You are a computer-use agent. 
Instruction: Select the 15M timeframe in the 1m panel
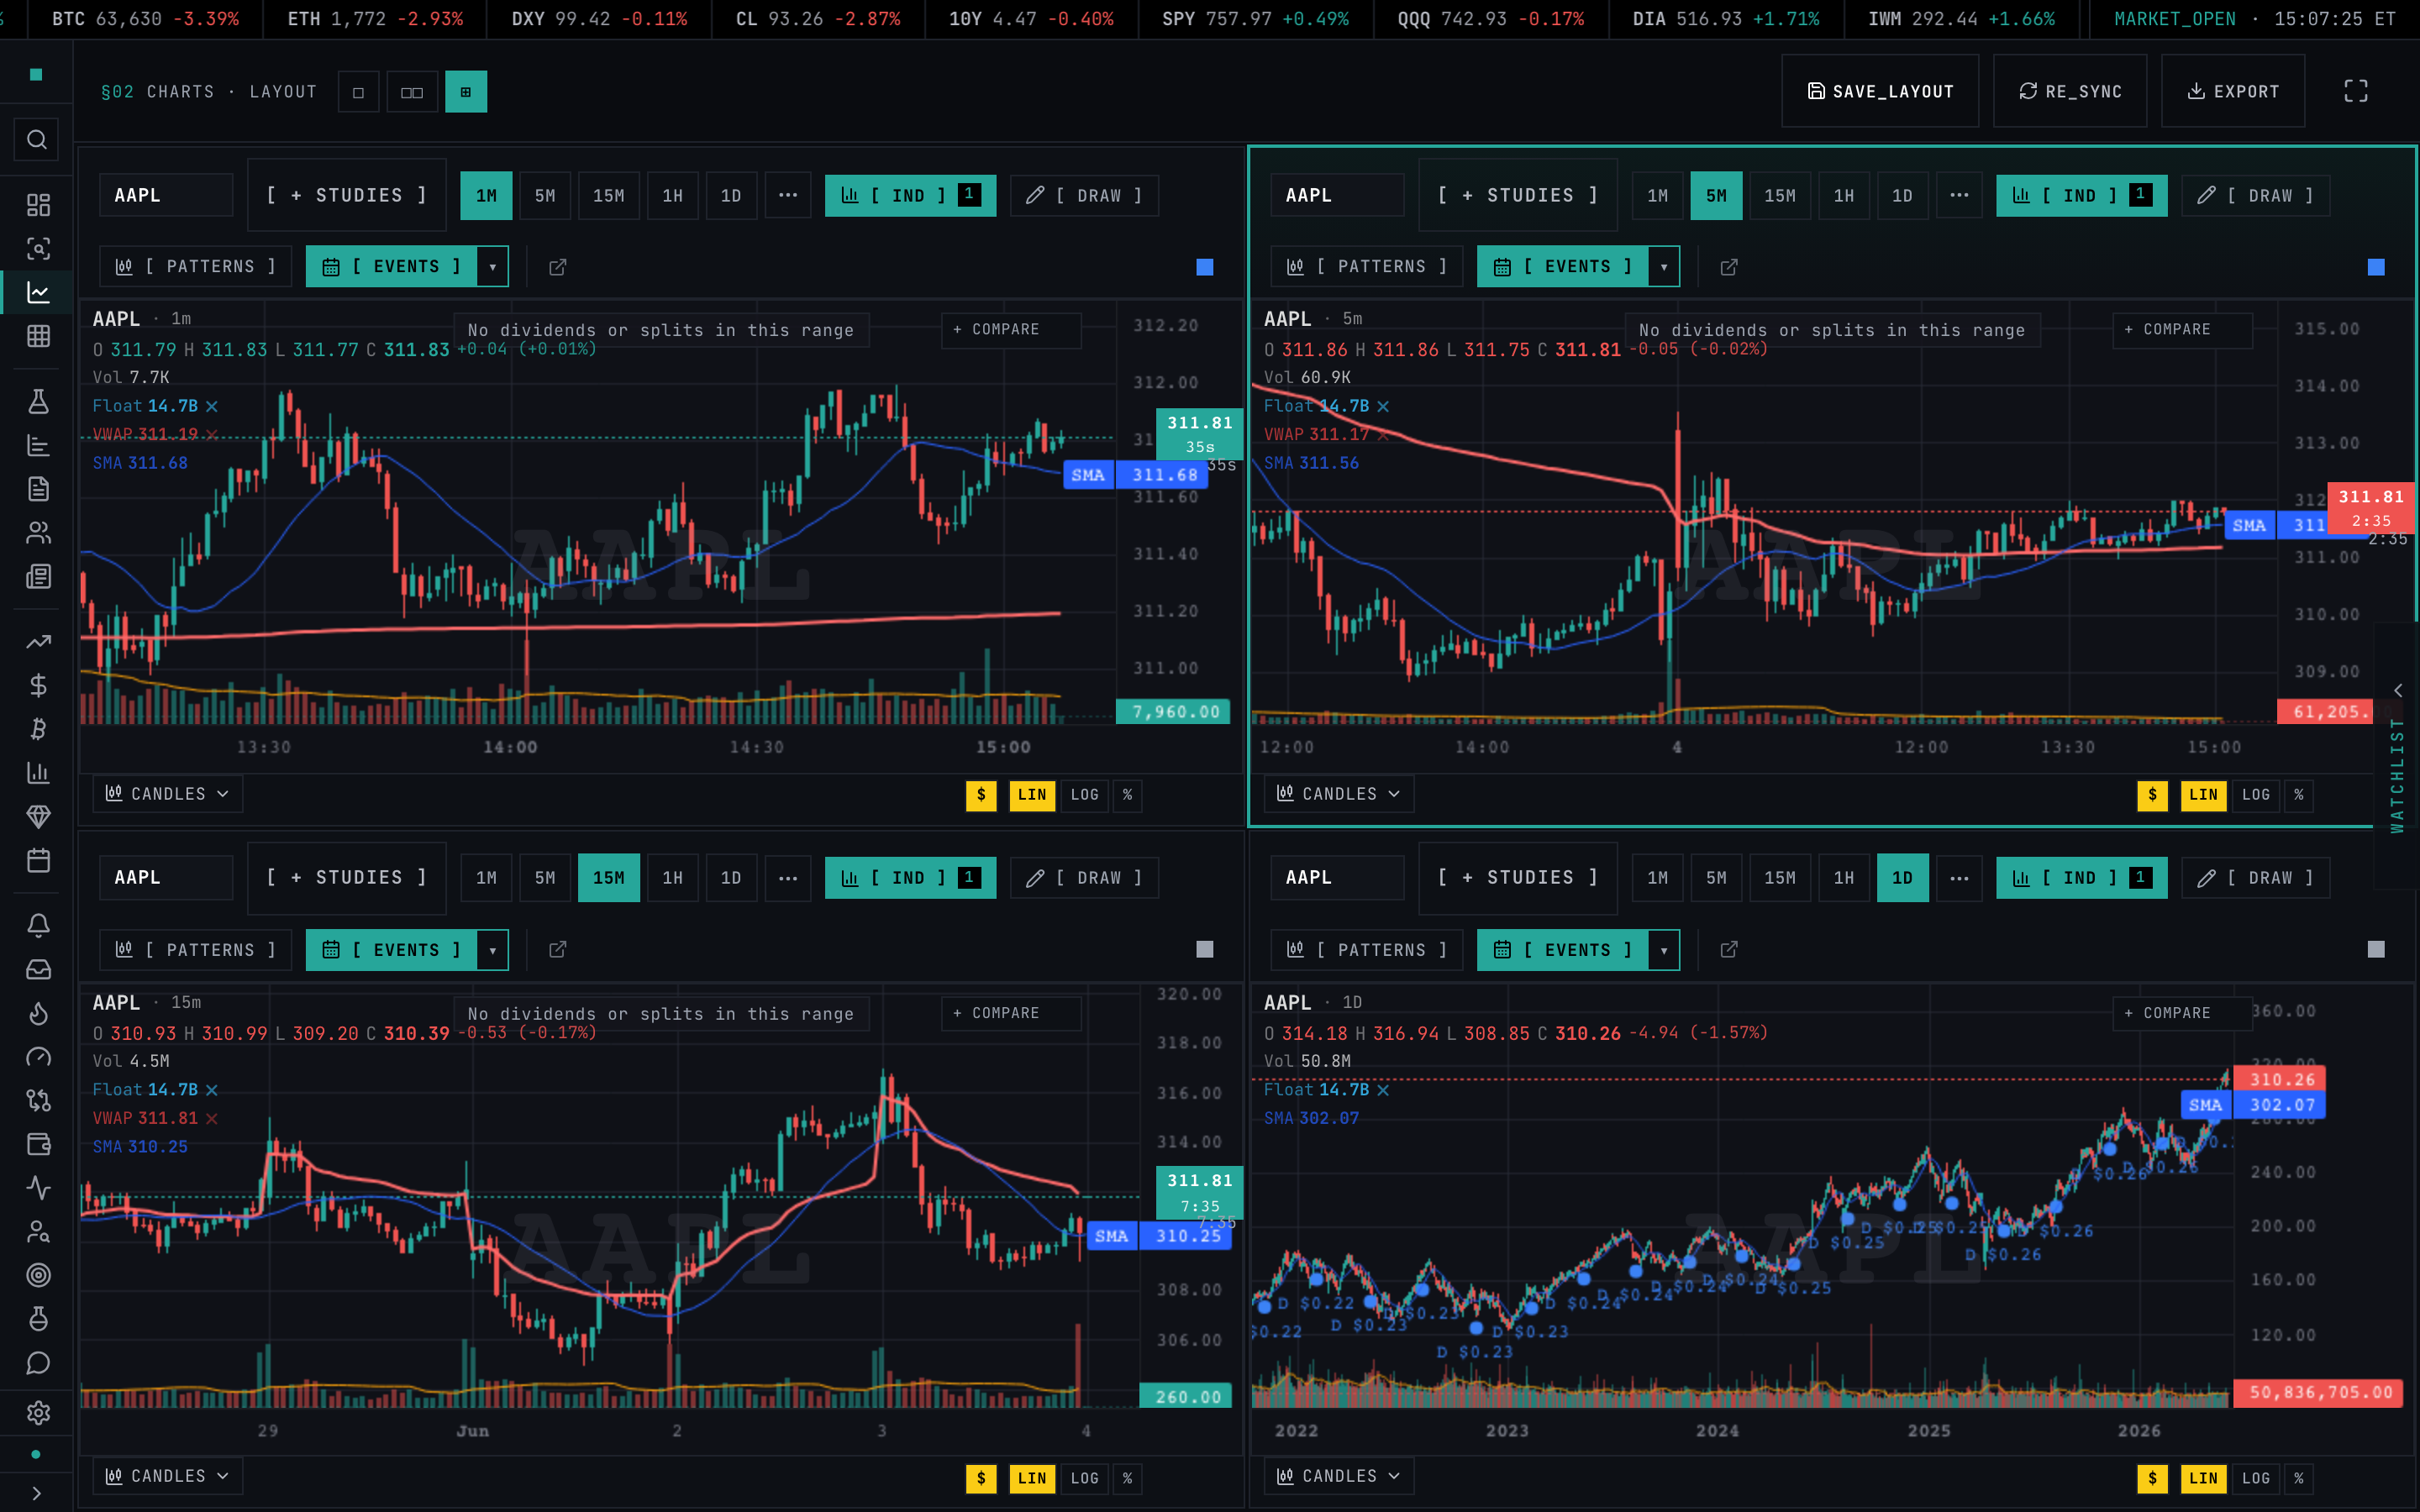pos(608,196)
